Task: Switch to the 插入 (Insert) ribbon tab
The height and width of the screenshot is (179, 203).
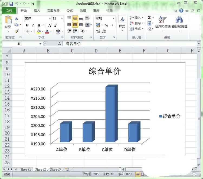Action: 37,11
